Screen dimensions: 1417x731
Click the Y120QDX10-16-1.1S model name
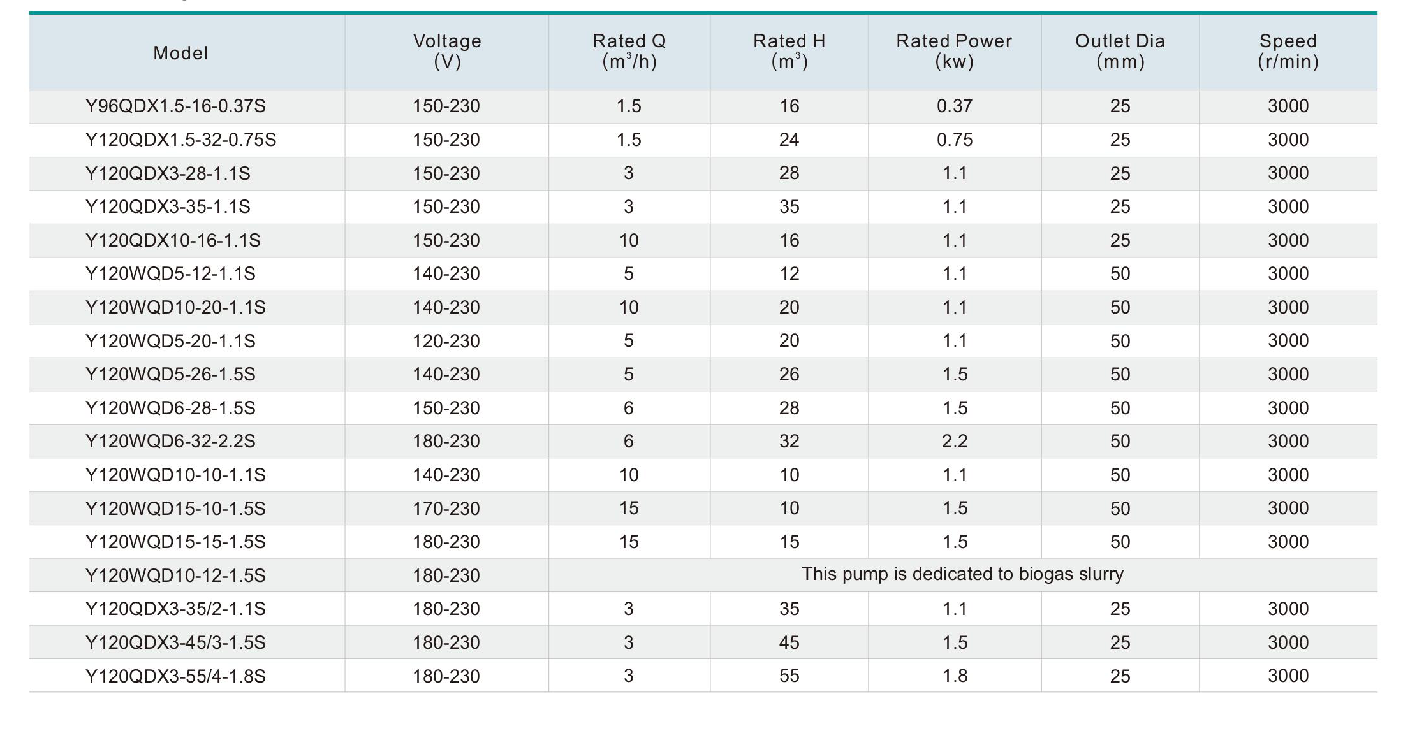pyautogui.click(x=173, y=240)
